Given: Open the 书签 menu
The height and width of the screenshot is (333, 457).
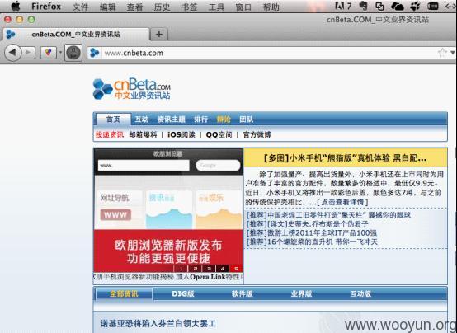Looking at the screenshot, I should pyautogui.click(x=189, y=7).
